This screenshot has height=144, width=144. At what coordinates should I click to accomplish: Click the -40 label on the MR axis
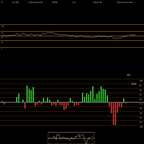pos(141,113)
